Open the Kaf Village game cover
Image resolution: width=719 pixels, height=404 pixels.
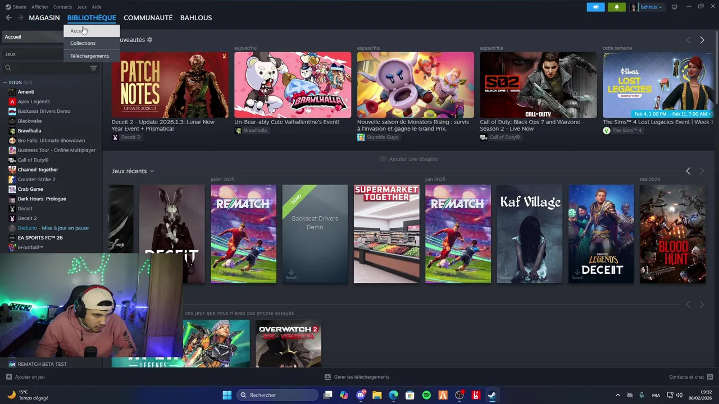[530, 234]
